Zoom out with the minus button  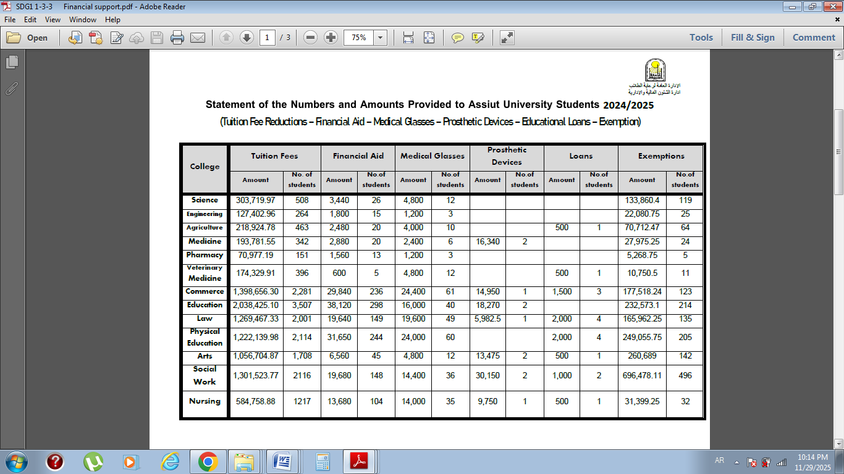311,38
